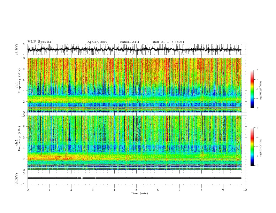Click the "8" kHz tick on the ch.1 frequency axis
This screenshot has width=276, height=213.
point(24,69)
